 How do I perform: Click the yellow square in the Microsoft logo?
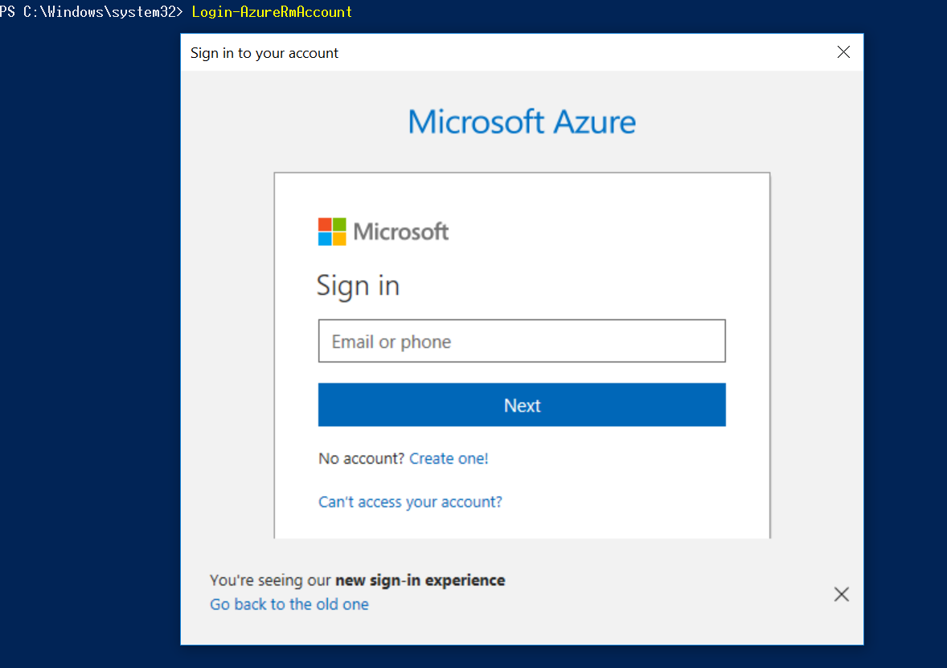[x=339, y=239]
